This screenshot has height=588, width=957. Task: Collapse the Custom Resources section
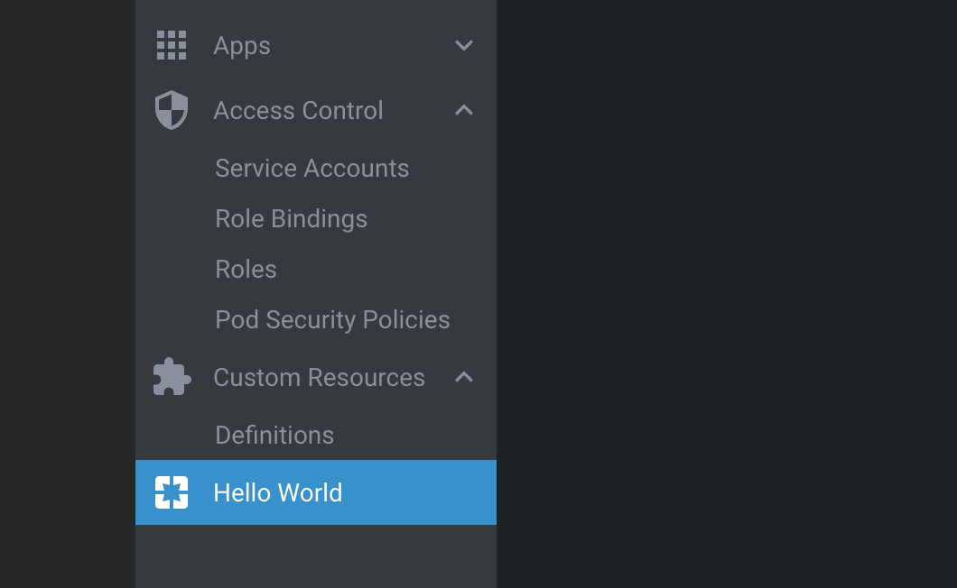tap(463, 377)
